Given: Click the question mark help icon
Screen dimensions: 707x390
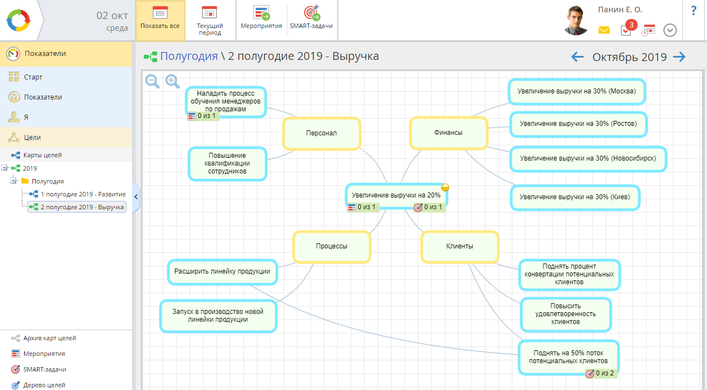Looking at the screenshot, I should coord(694,10).
